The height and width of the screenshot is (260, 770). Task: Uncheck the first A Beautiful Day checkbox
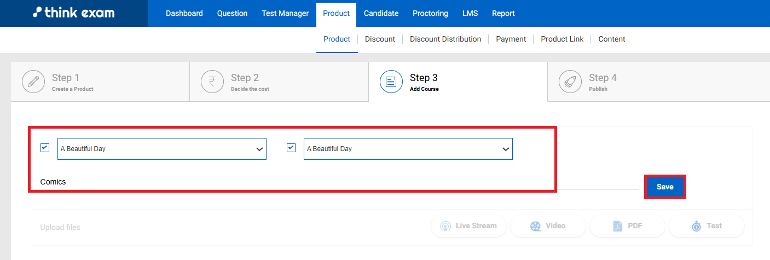point(45,148)
